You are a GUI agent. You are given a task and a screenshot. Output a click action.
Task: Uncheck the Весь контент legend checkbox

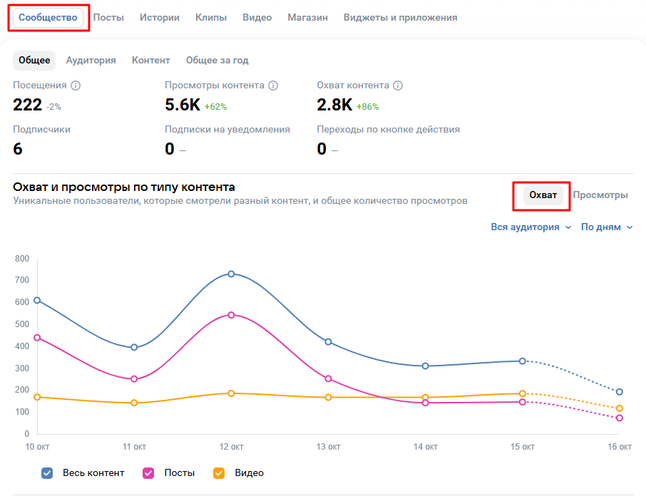click(48, 472)
